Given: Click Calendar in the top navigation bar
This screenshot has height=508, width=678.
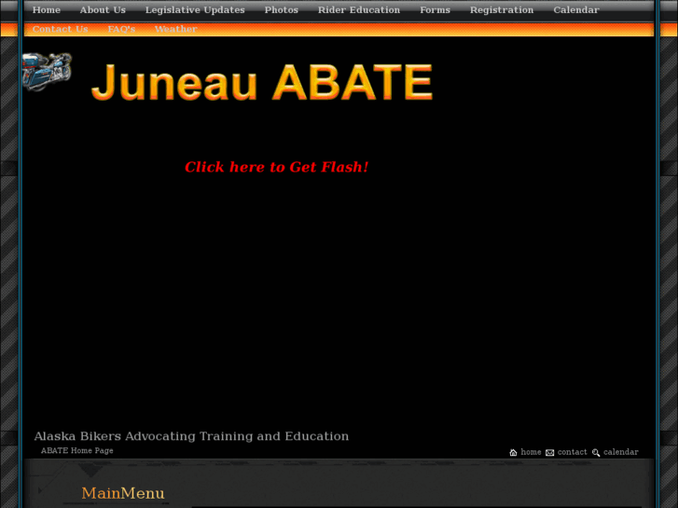Looking at the screenshot, I should pos(576,10).
